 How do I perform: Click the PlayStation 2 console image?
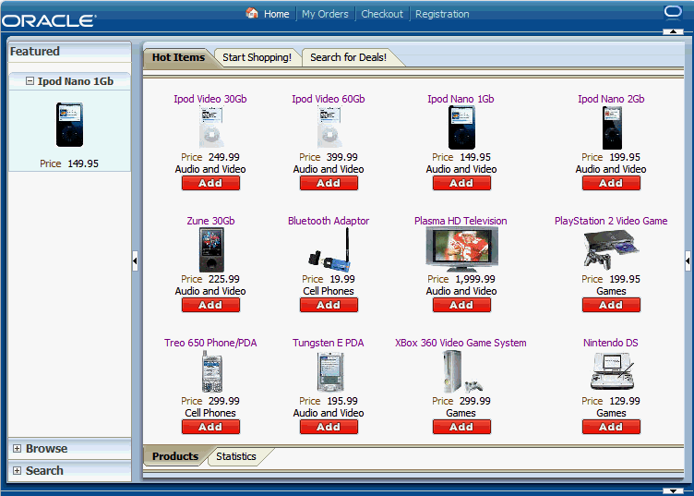[611, 250]
